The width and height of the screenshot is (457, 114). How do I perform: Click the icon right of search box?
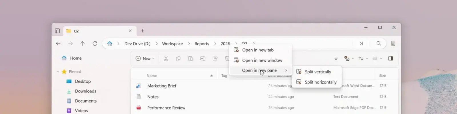(x=393, y=43)
